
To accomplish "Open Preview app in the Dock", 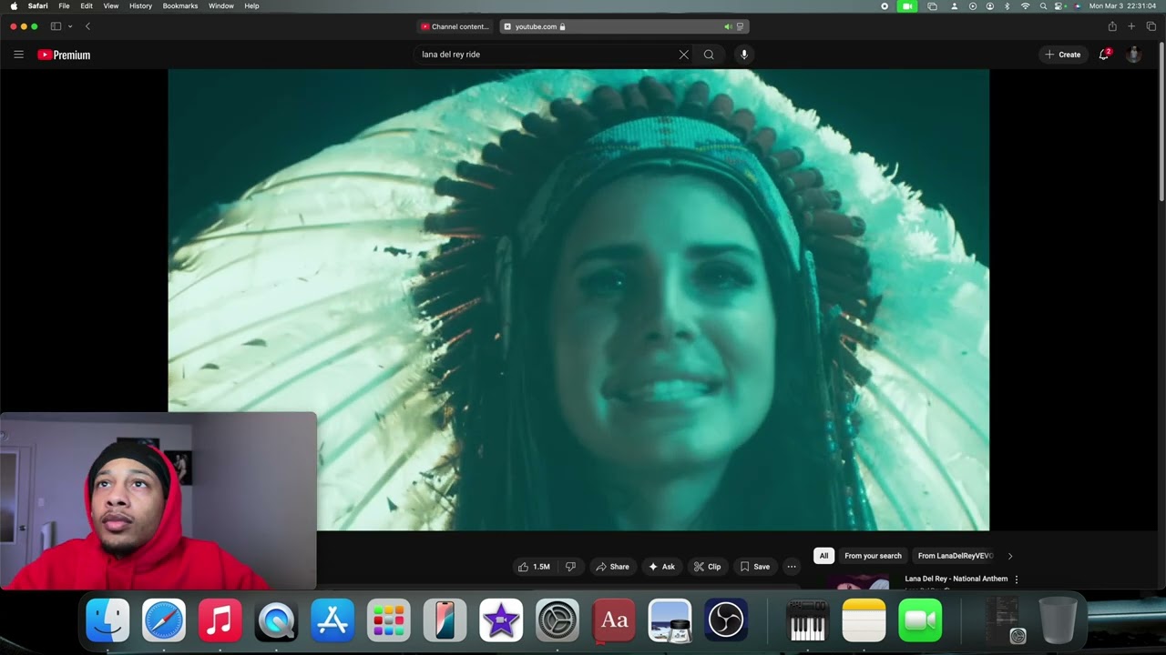I will (x=670, y=620).
